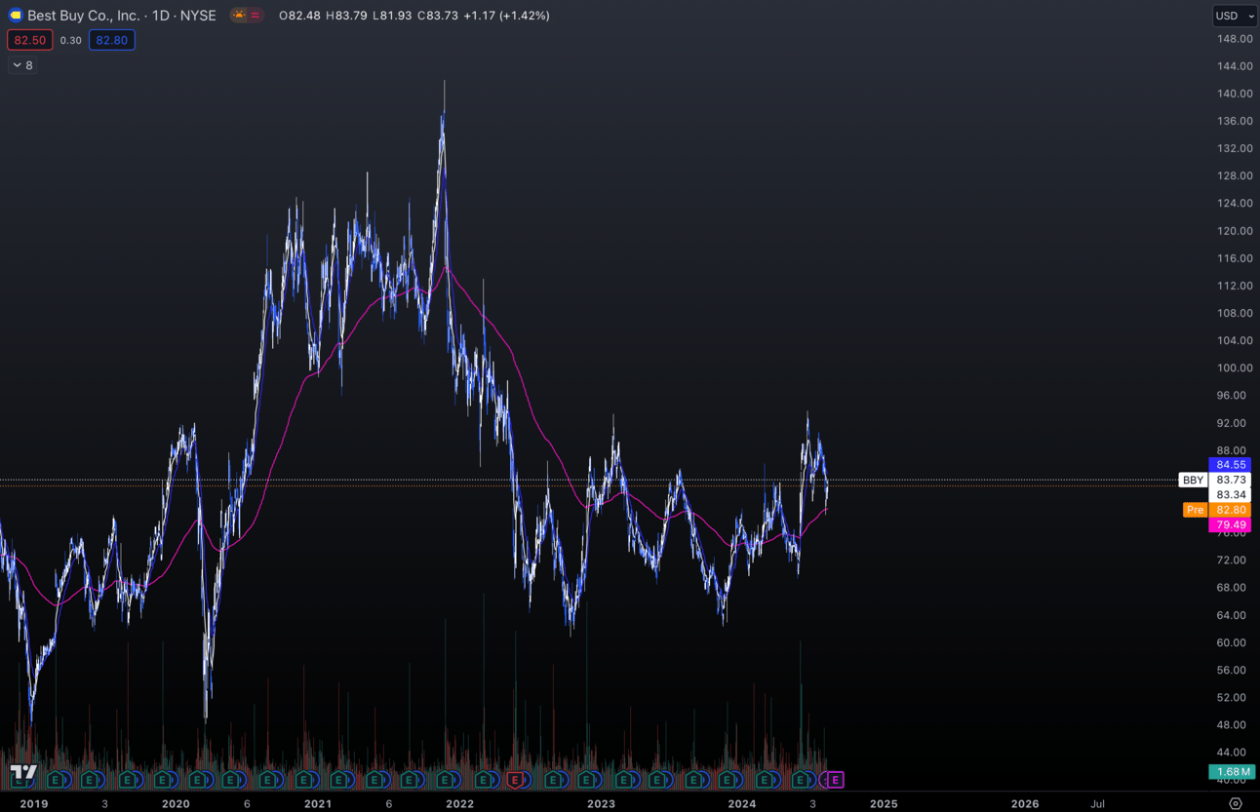This screenshot has height=812, width=1260.
Task: Open chart settings gear icon
Action: point(1236,804)
